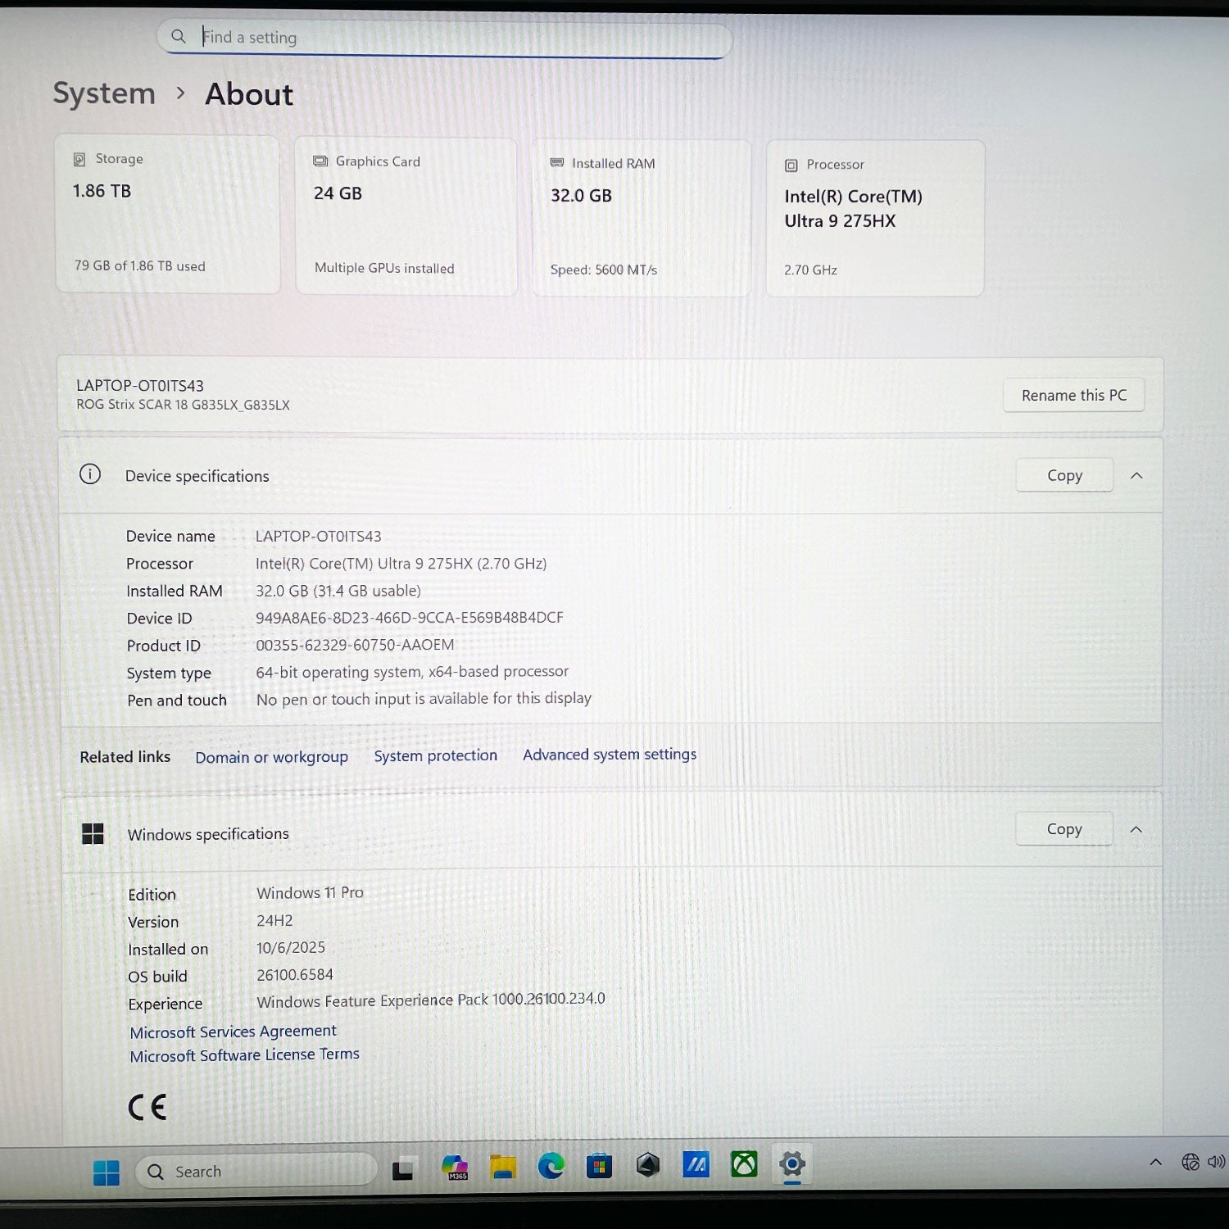Launch Microsoft 365 Copilot from taskbar
Screen dimensions: 1229x1229
pos(454,1167)
